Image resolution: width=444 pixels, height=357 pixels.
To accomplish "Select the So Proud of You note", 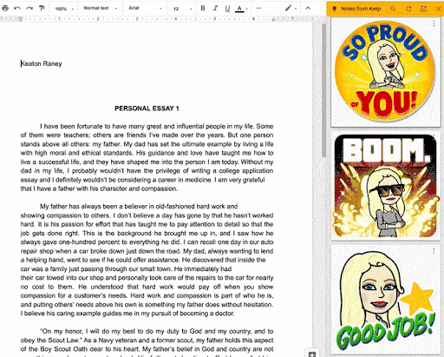I will [x=385, y=72].
